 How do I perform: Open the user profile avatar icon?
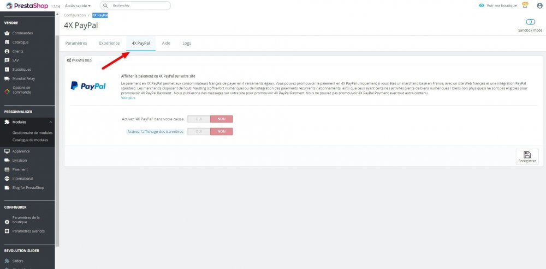(540, 5)
